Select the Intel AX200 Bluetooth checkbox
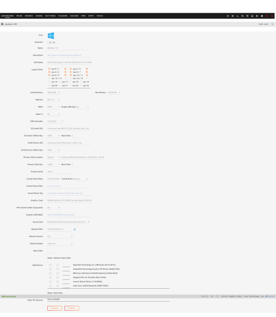This screenshot has height=317, width=276. pos(51,286)
